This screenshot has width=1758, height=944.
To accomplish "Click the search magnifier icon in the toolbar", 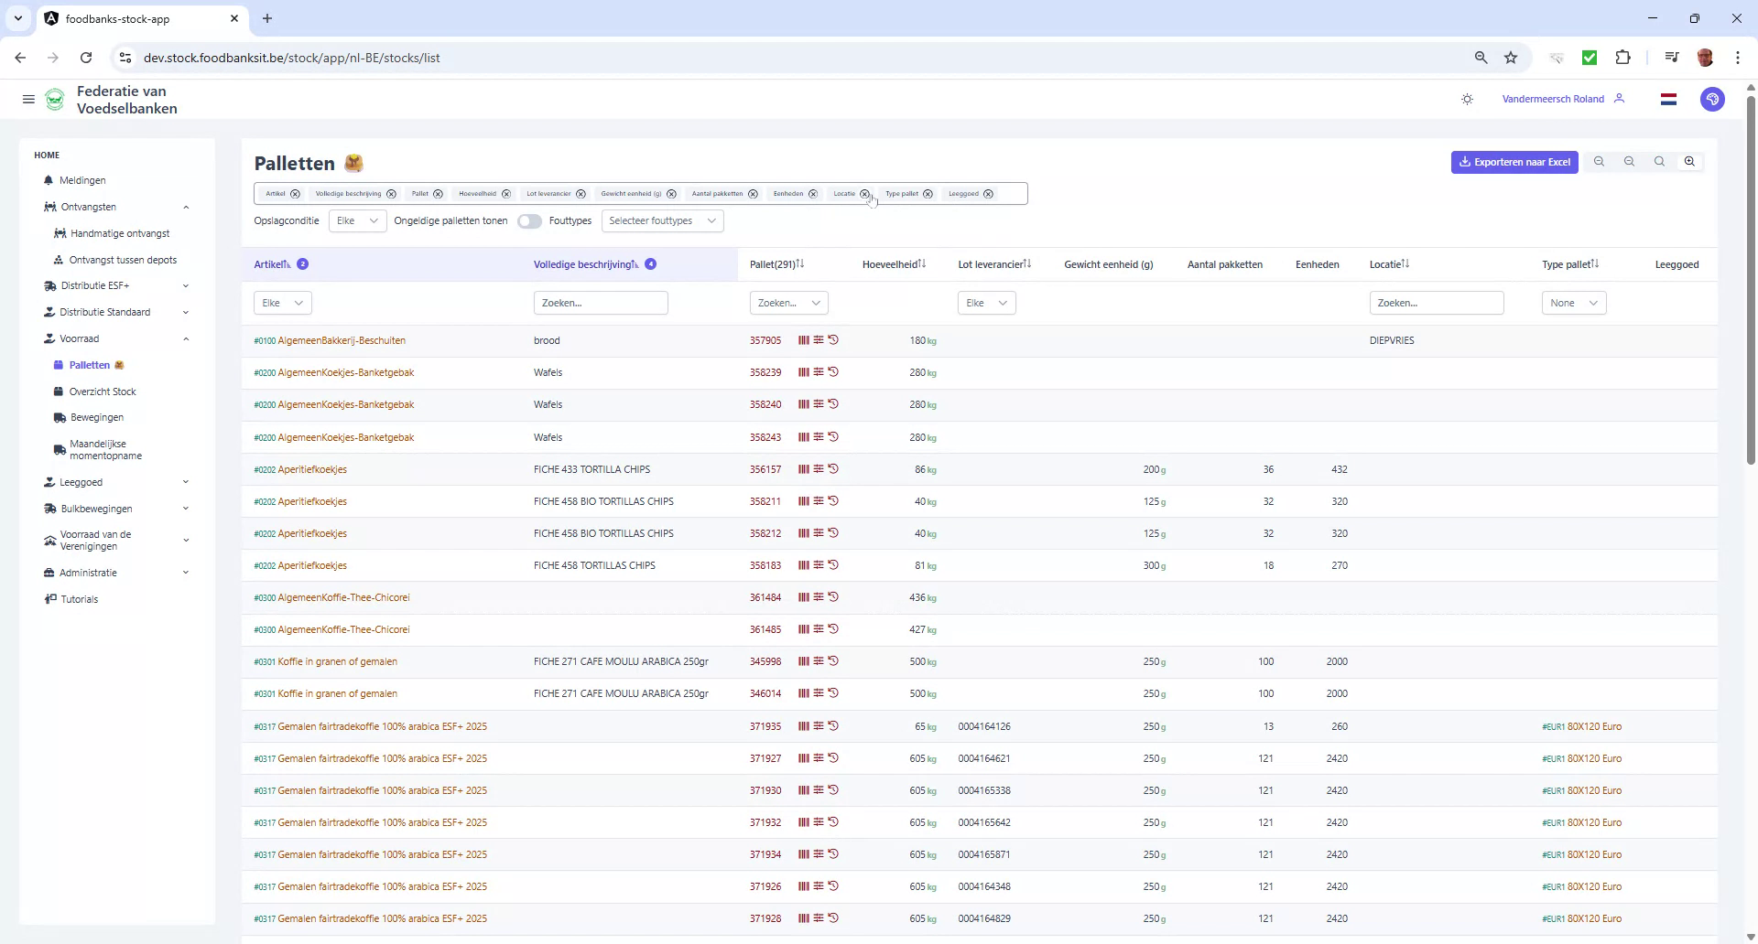I will [1659, 161].
